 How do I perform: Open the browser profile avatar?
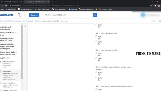(159, 6)
